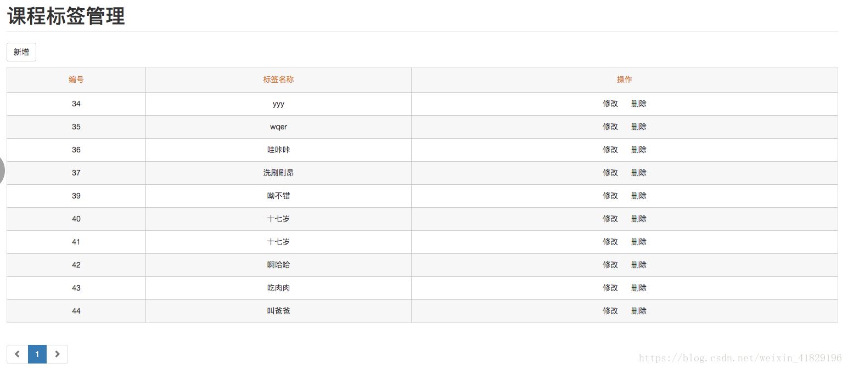Click the 标签名称 column header
The image size is (848, 369).
click(278, 80)
